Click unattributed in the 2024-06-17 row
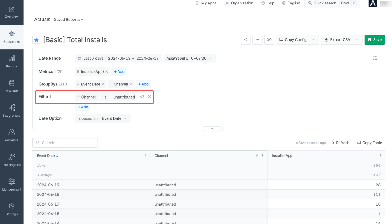The width and height of the screenshot is (392, 224). 165,204
